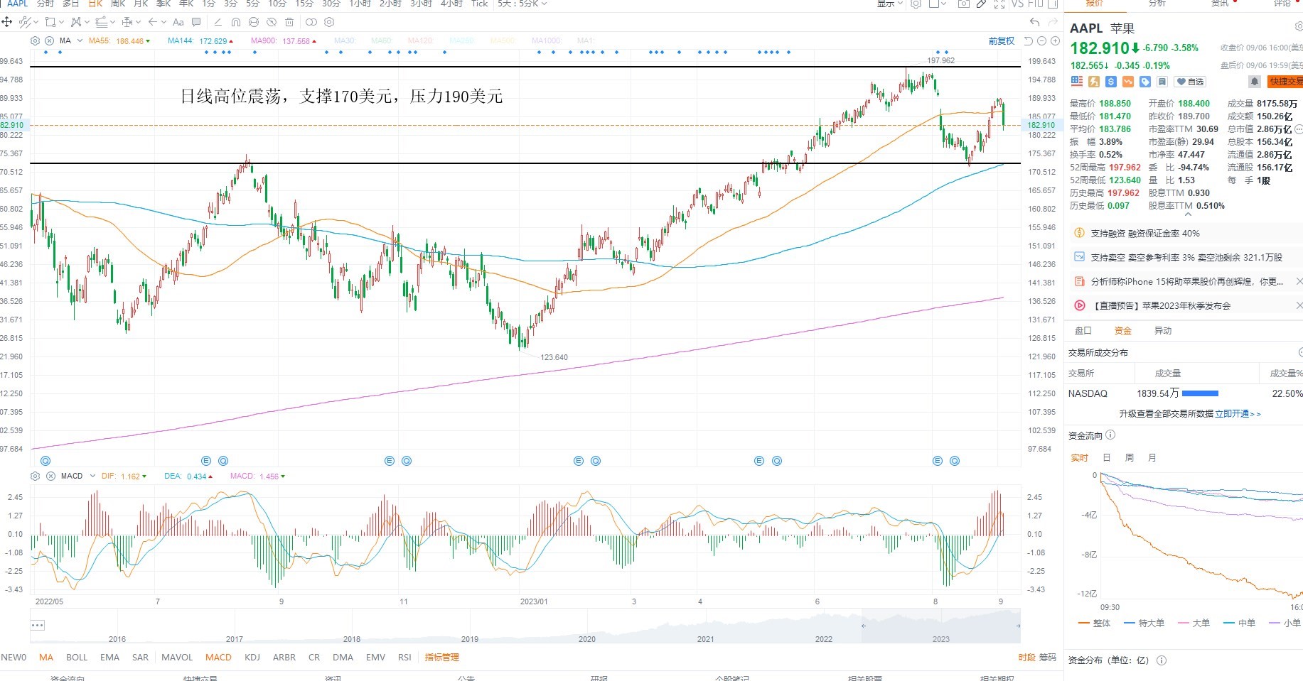Open chart display settings gear in top bar
1303x681 pixels.
916,4
